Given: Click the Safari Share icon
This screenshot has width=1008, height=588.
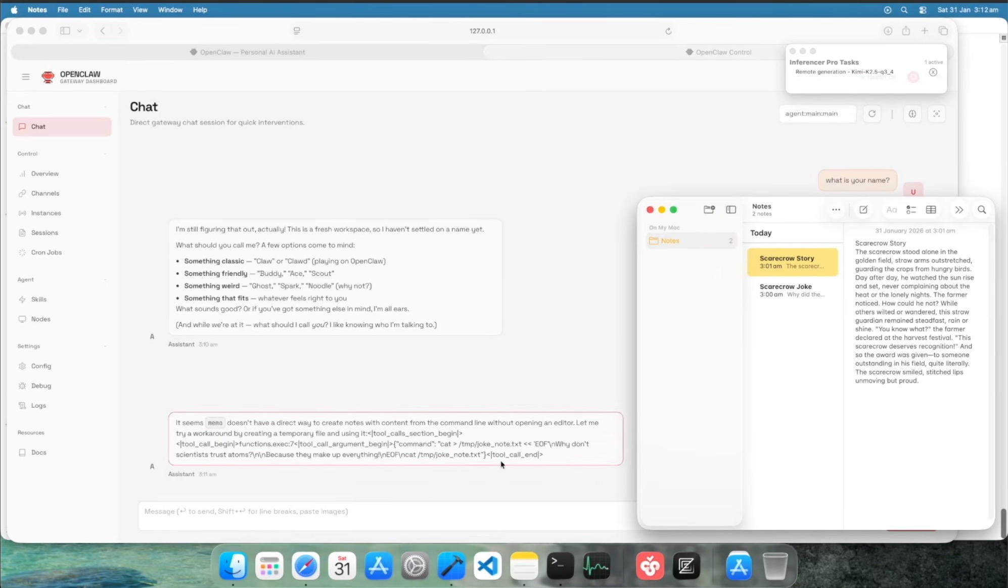Looking at the screenshot, I should (x=906, y=31).
